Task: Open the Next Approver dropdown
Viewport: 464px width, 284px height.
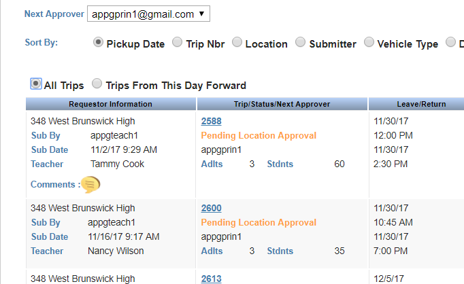Action: 148,14
